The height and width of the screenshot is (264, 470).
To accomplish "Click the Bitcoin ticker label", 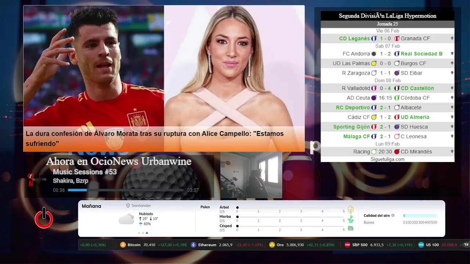I will 134,245.
